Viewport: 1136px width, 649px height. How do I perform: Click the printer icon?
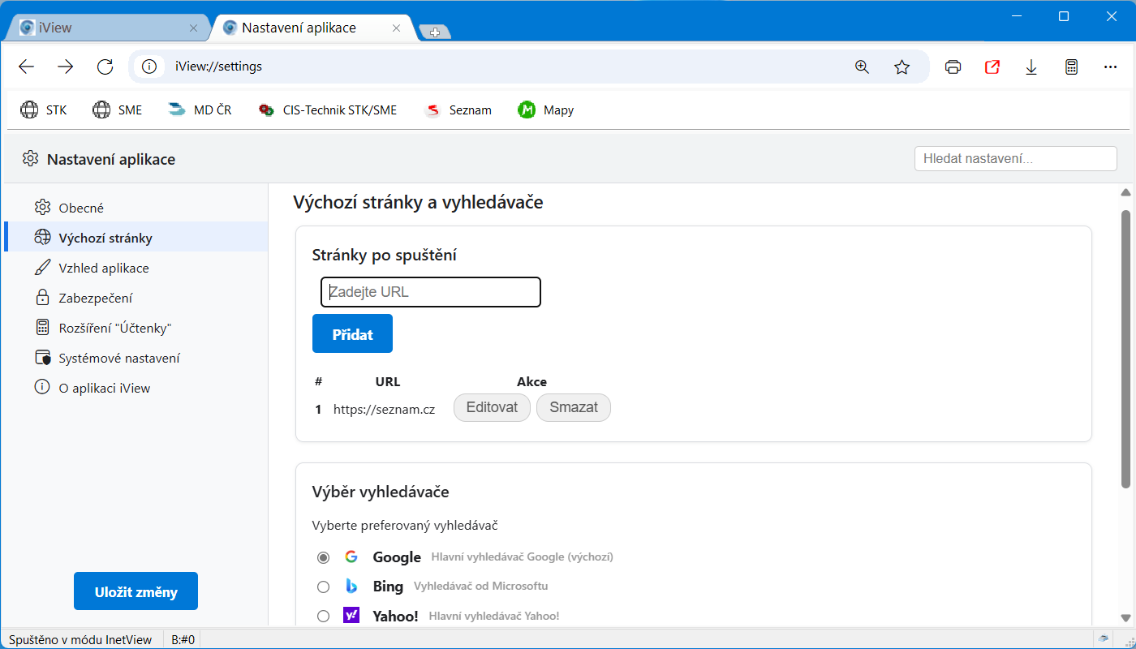pyautogui.click(x=953, y=67)
